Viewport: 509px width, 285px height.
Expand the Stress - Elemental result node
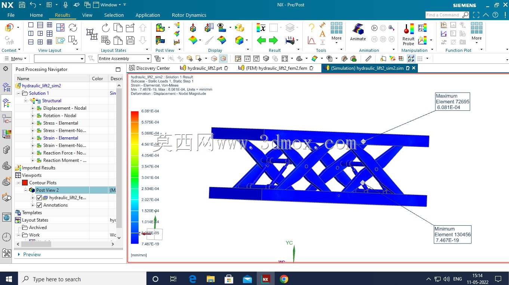[x=33, y=123]
